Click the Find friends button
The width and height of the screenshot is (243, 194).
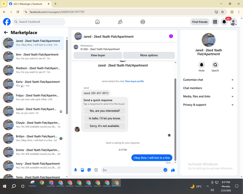[200, 22]
